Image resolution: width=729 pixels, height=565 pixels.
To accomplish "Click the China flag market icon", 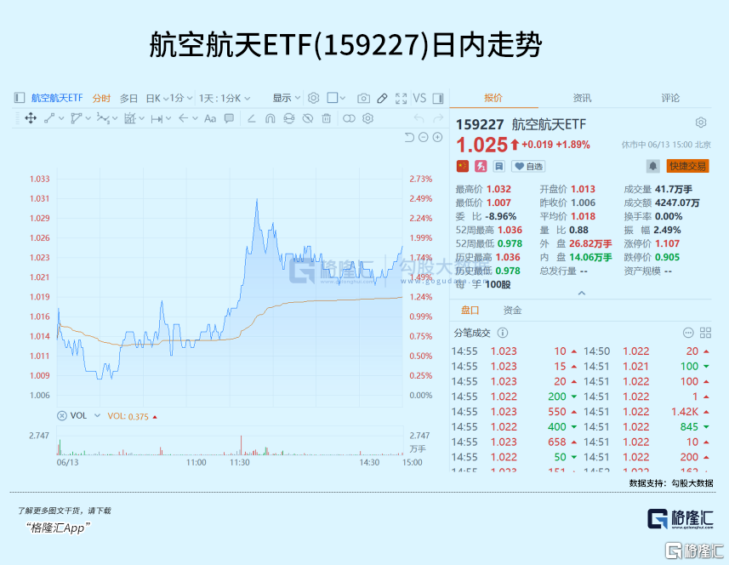I will click(x=462, y=166).
